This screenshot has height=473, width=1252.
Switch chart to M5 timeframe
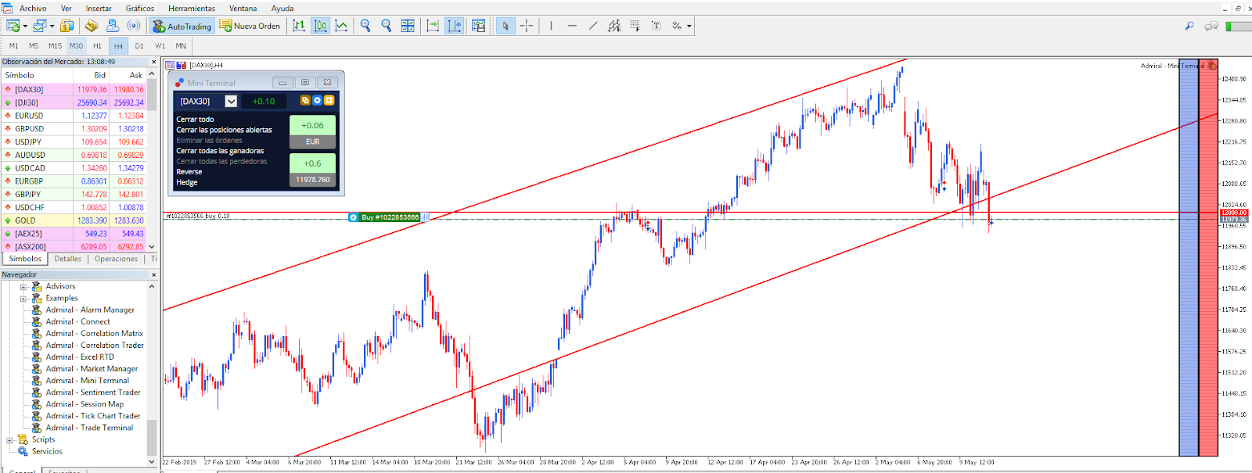34,46
